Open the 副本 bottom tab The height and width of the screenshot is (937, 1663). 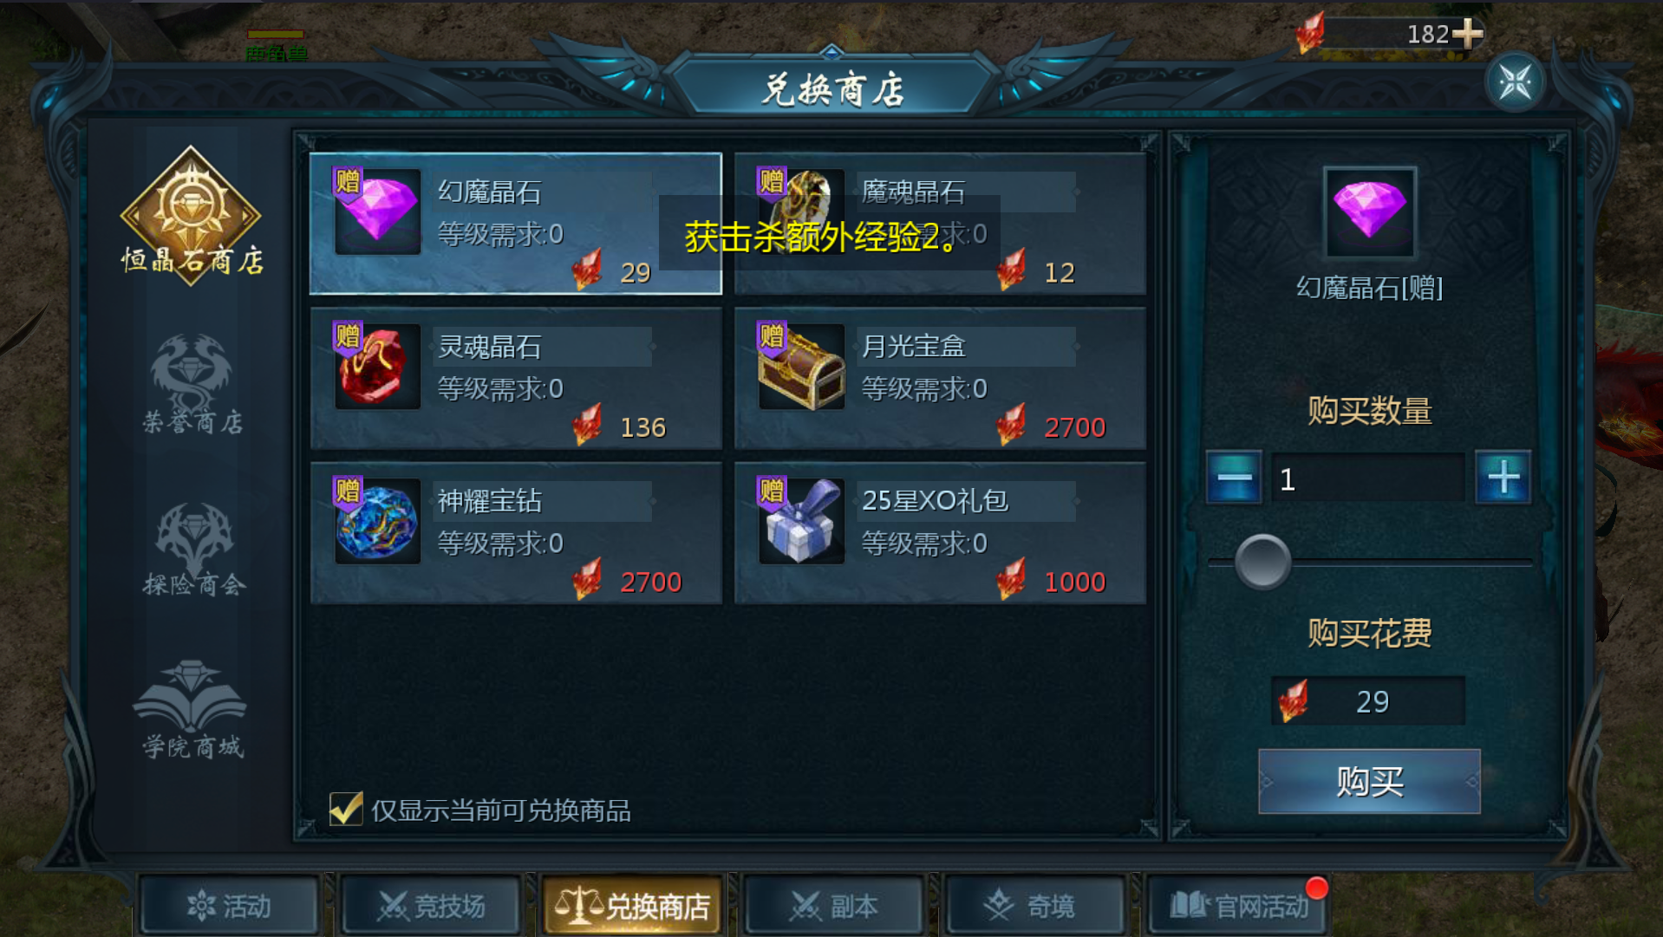click(834, 906)
